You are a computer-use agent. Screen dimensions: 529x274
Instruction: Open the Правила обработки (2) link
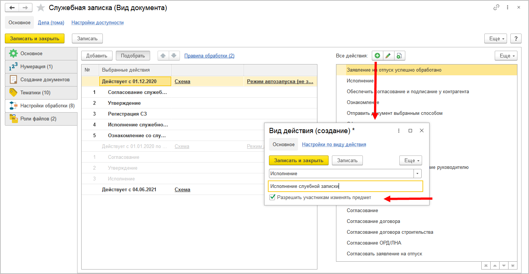click(209, 56)
